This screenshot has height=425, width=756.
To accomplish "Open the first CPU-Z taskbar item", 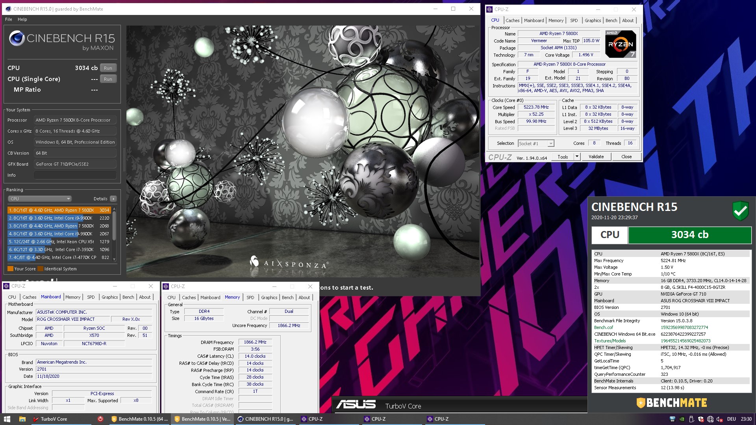I will (328, 419).
